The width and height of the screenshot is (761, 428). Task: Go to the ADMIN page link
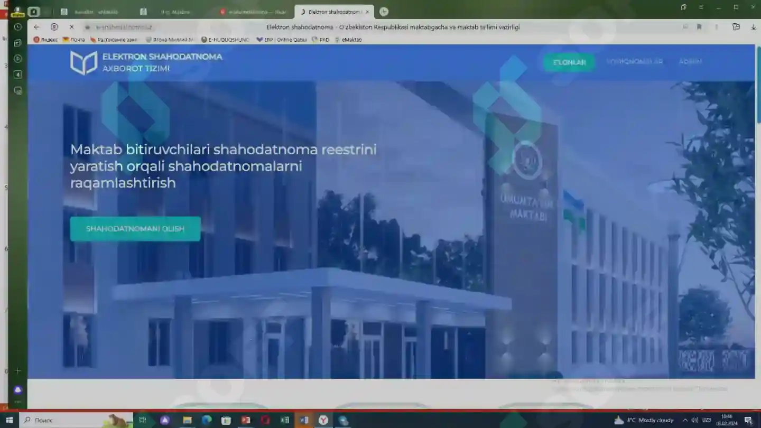coord(690,62)
